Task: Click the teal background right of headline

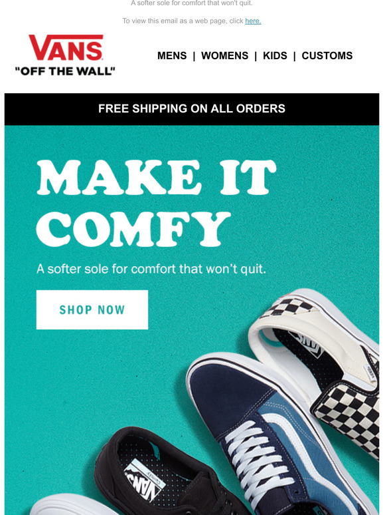Action: [328, 203]
